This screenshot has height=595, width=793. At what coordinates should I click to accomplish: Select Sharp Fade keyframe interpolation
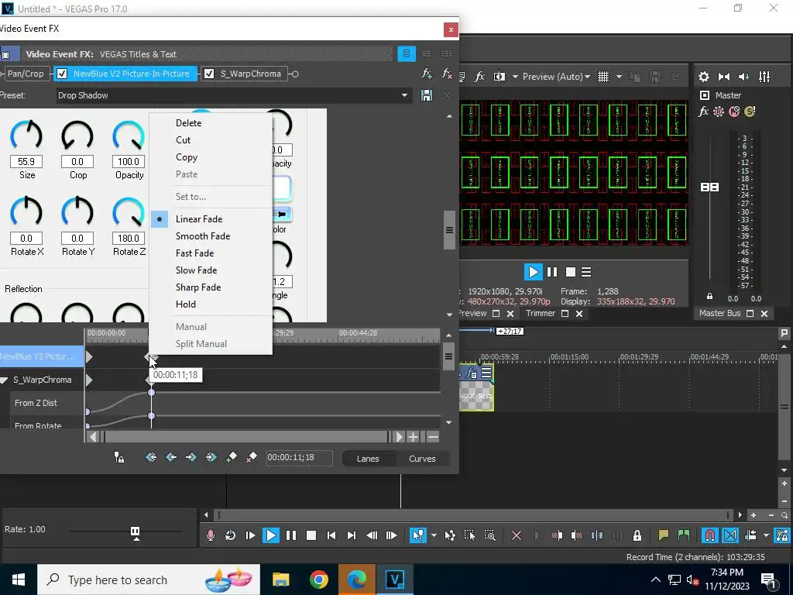click(x=198, y=287)
